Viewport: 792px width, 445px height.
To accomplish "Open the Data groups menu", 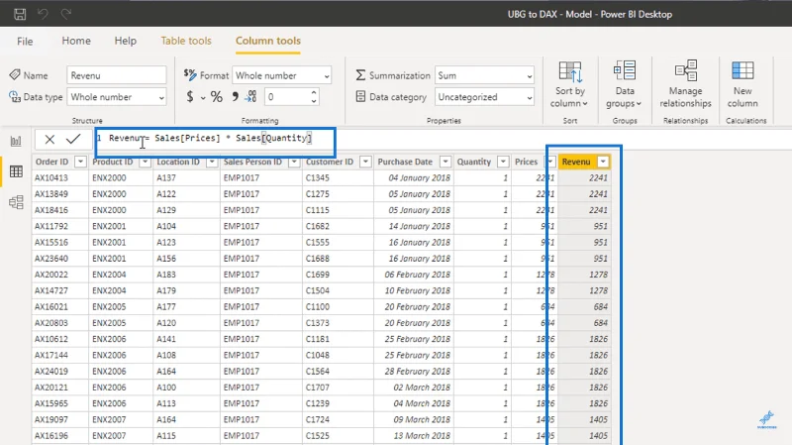I will (x=625, y=84).
